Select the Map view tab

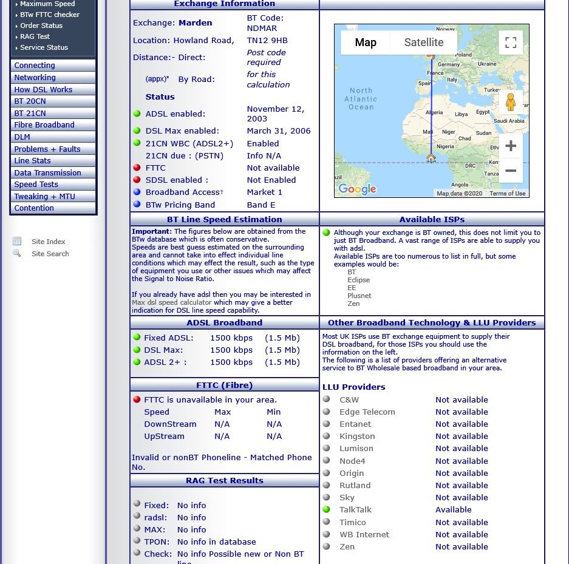tap(365, 42)
